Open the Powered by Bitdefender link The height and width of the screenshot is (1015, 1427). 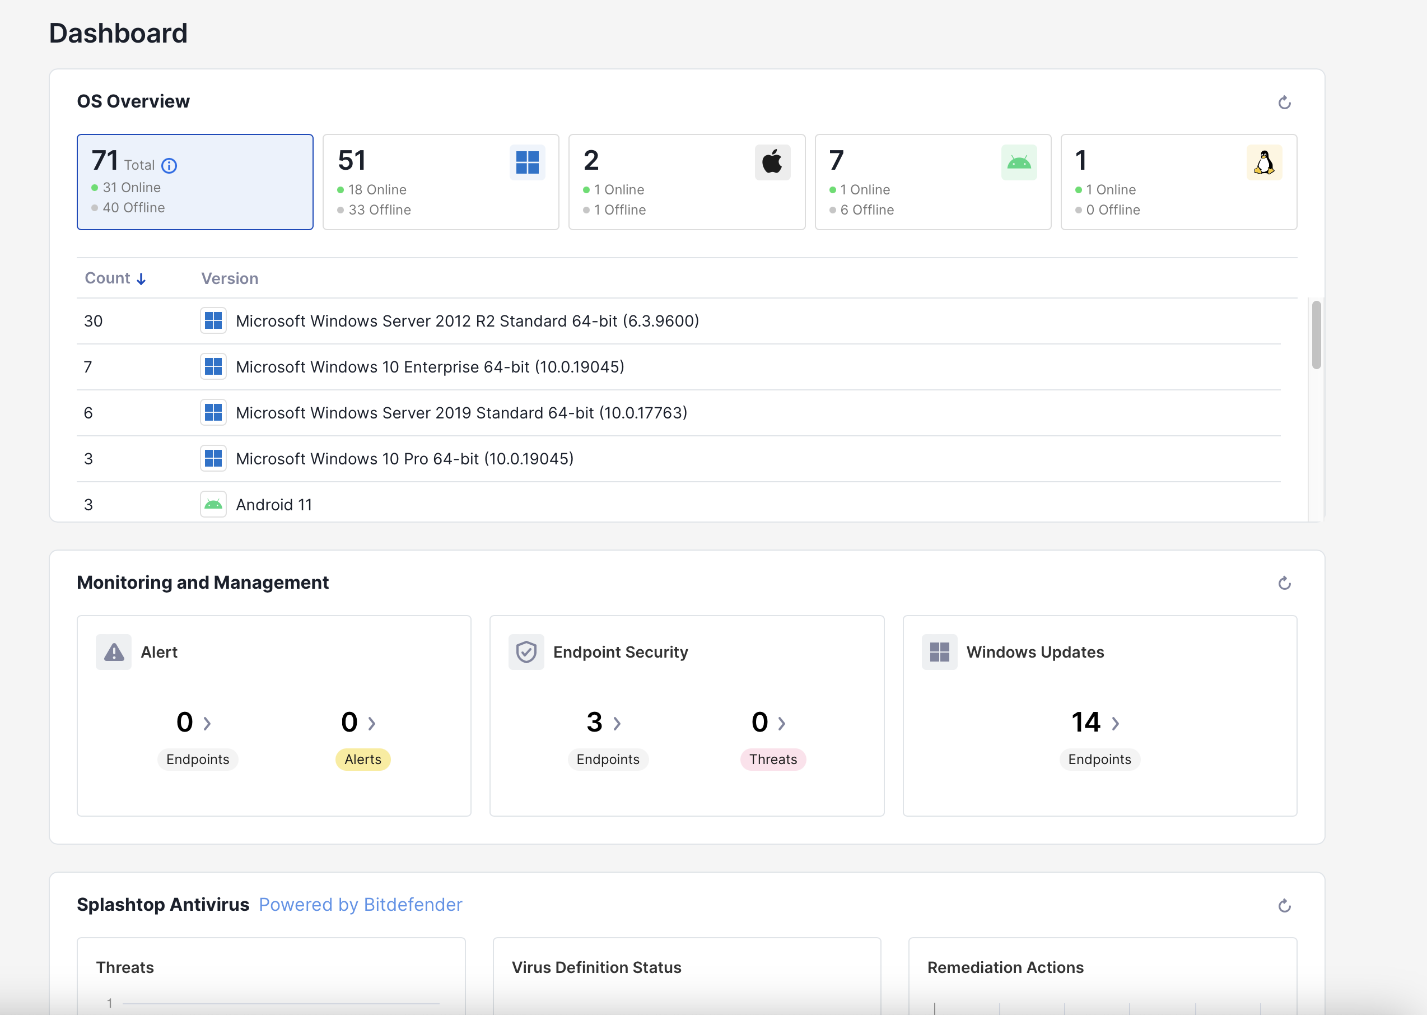[x=361, y=905]
